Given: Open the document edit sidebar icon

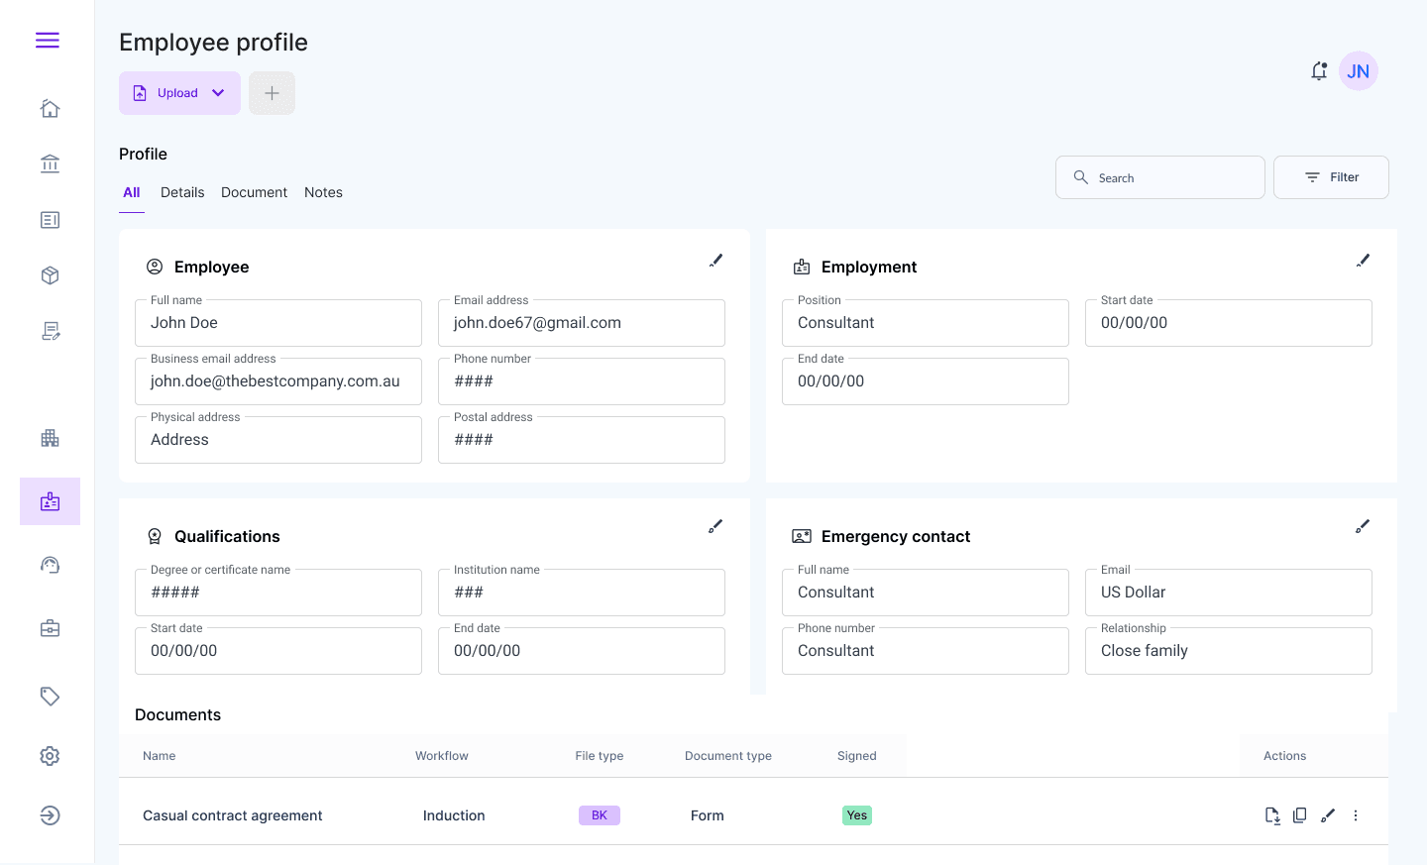Looking at the screenshot, I should [x=51, y=331].
